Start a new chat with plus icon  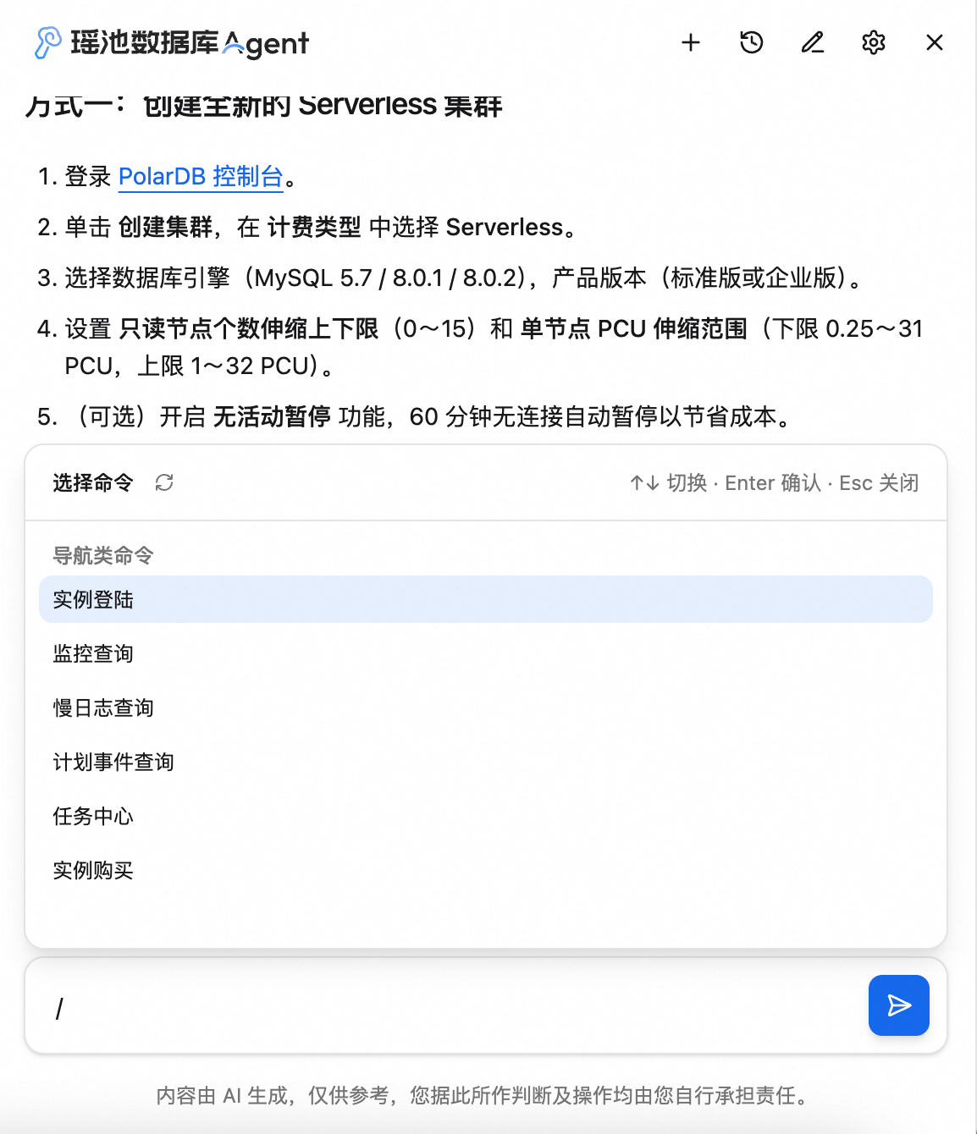click(x=691, y=42)
